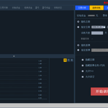
Task: Click the 训练天数 input box
Action: pyautogui.click(x=97, y=33)
